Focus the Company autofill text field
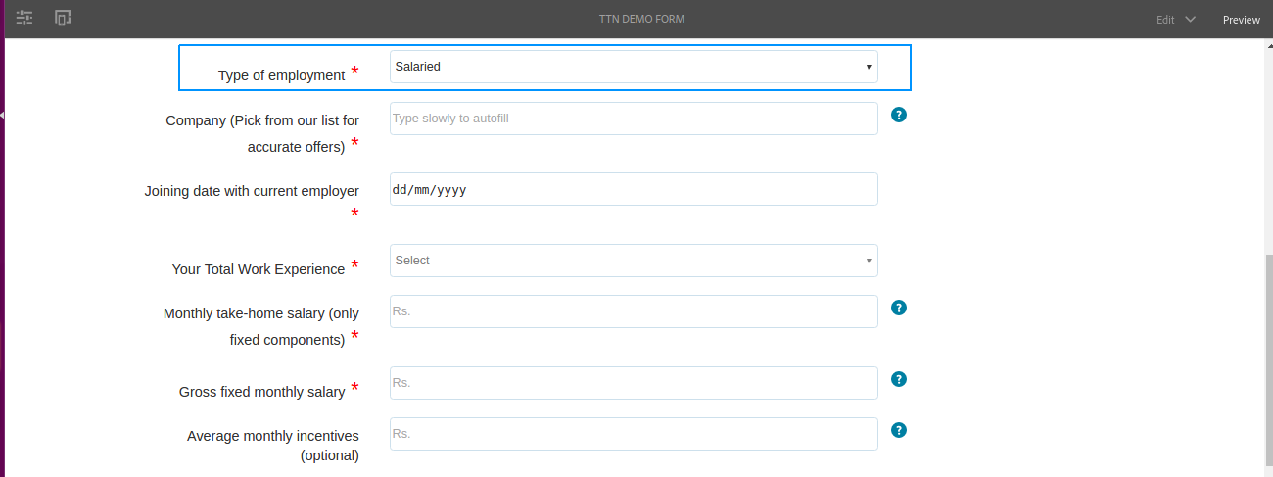The width and height of the screenshot is (1273, 477). click(x=634, y=119)
